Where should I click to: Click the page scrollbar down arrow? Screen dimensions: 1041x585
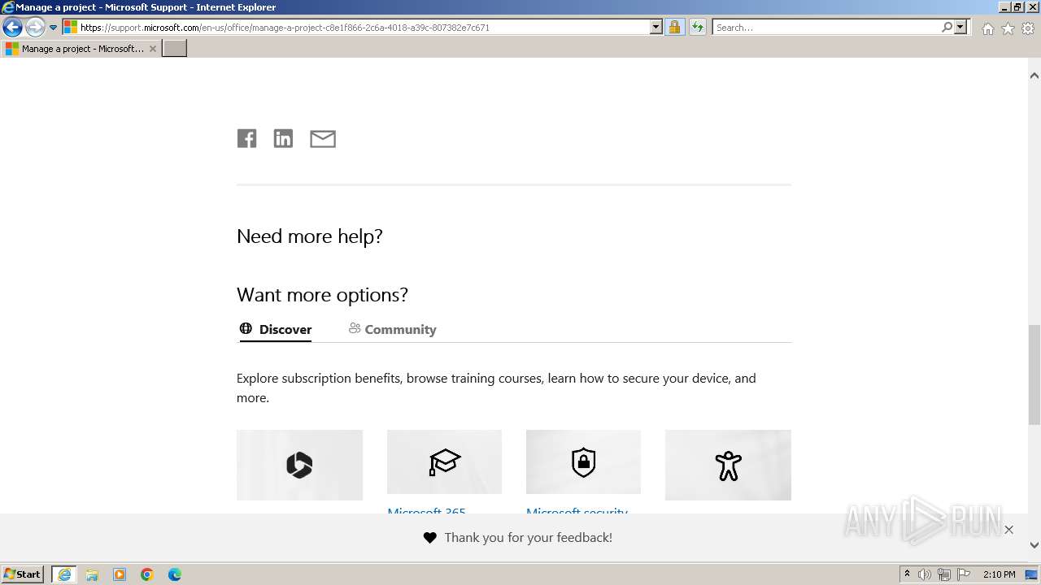pyautogui.click(x=1034, y=545)
